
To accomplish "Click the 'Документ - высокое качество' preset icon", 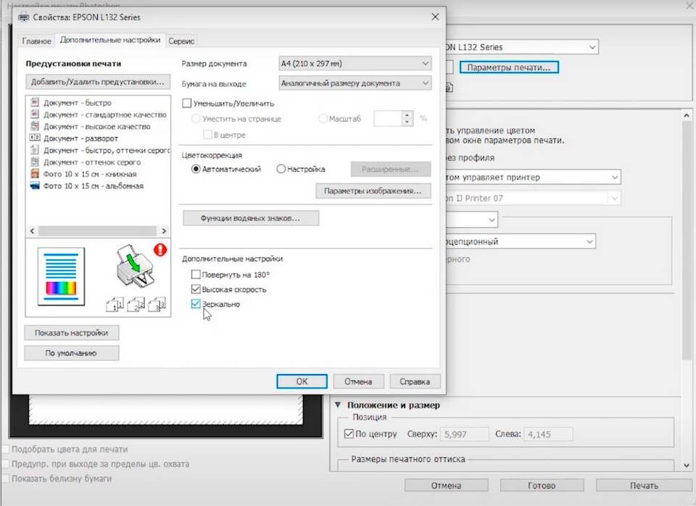I will click(35, 126).
